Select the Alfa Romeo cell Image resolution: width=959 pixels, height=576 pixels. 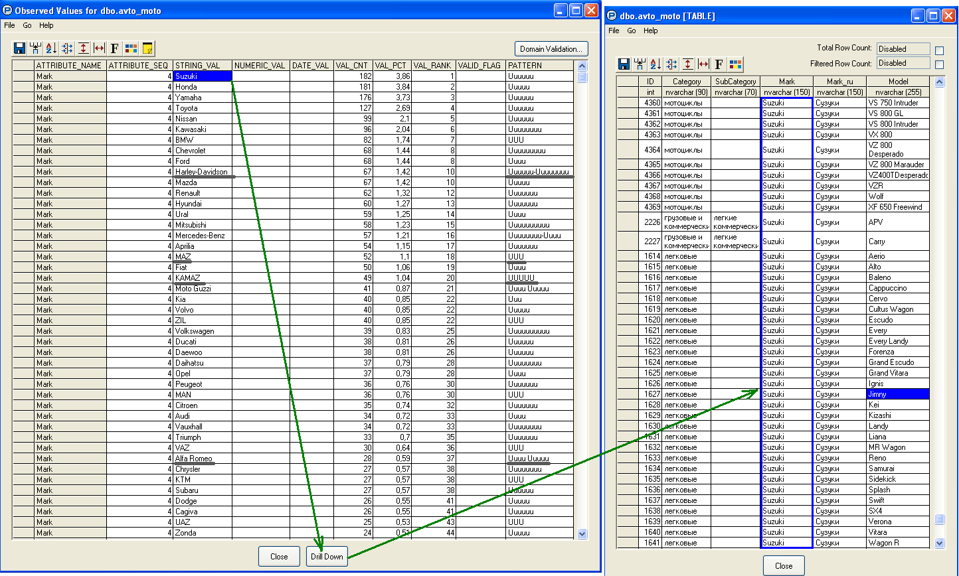click(x=203, y=459)
